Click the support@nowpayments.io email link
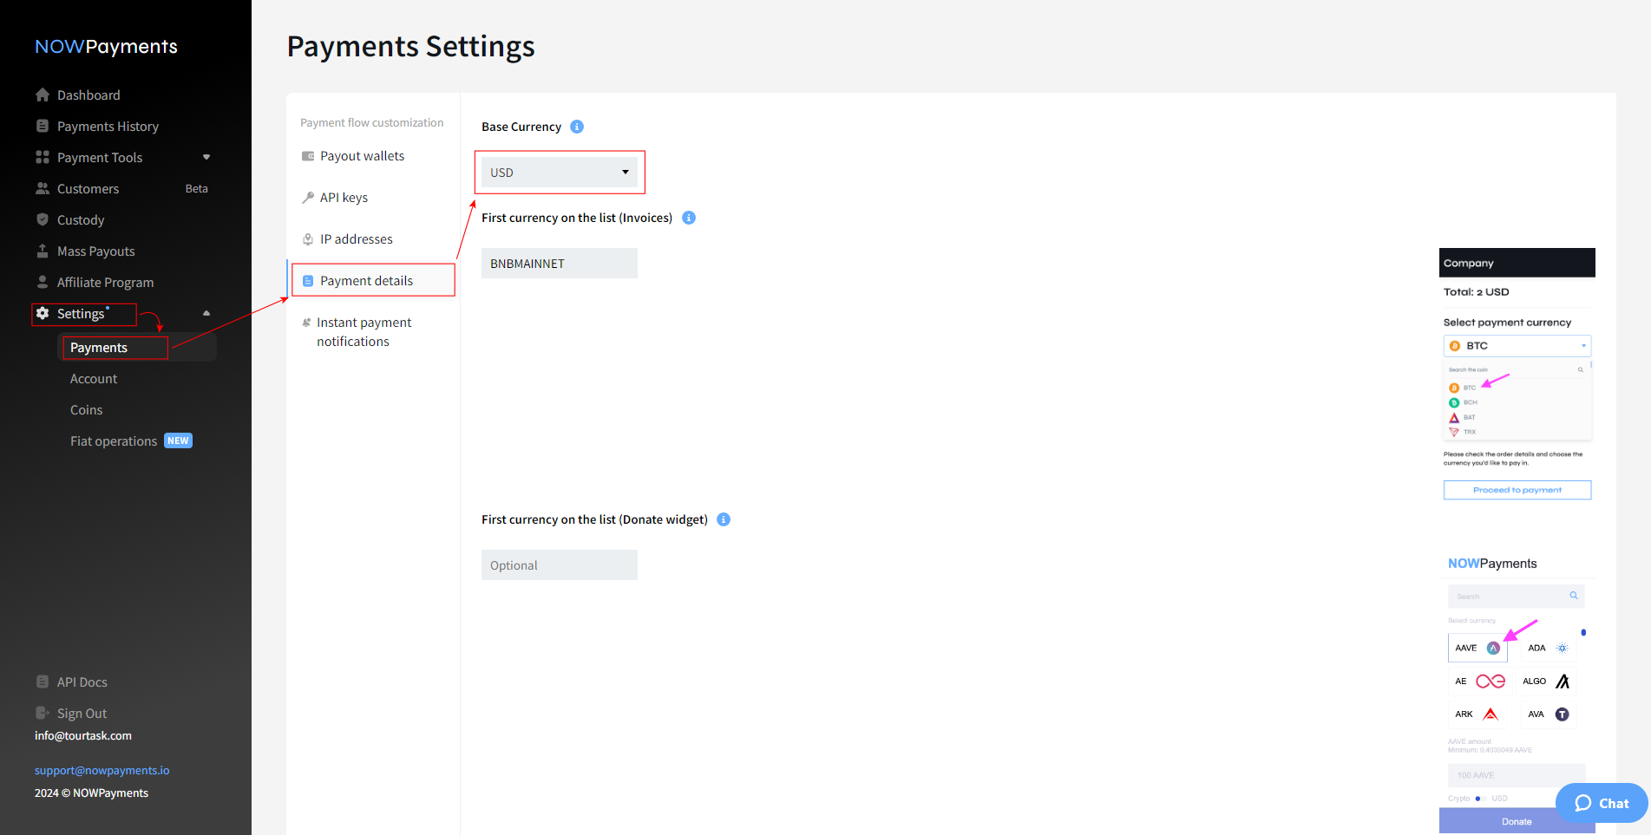This screenshot has width=1651, height=835. [x=102, y=770]
